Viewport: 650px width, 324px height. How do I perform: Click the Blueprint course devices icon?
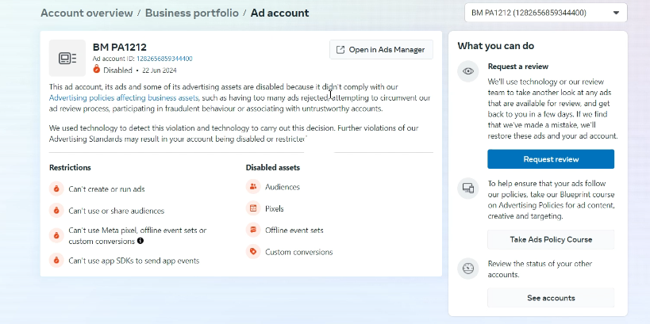click(x=468, y=189)
